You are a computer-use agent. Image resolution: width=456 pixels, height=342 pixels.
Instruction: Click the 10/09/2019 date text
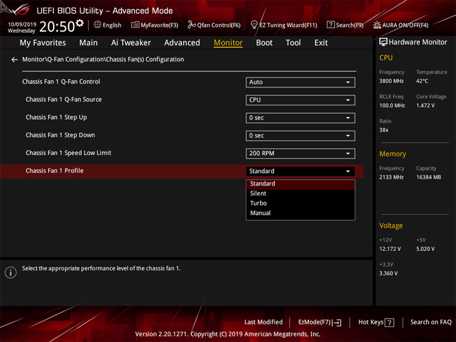point(22,25)
